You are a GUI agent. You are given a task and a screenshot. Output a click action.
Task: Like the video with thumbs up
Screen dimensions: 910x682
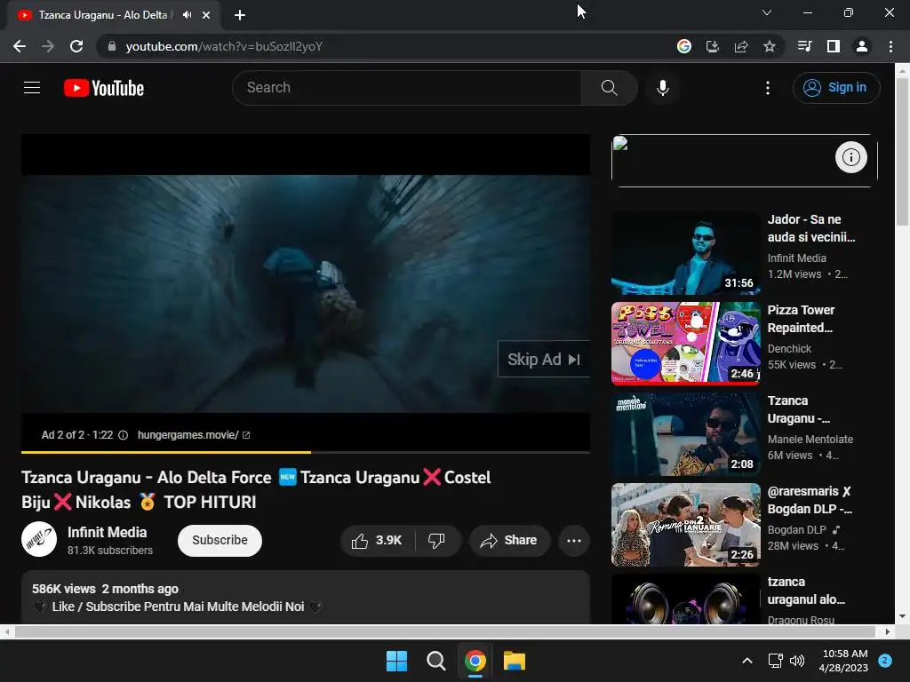(x=377, y=541)
